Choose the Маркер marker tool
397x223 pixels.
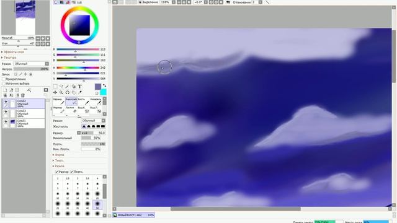click(x=59, y=110)
